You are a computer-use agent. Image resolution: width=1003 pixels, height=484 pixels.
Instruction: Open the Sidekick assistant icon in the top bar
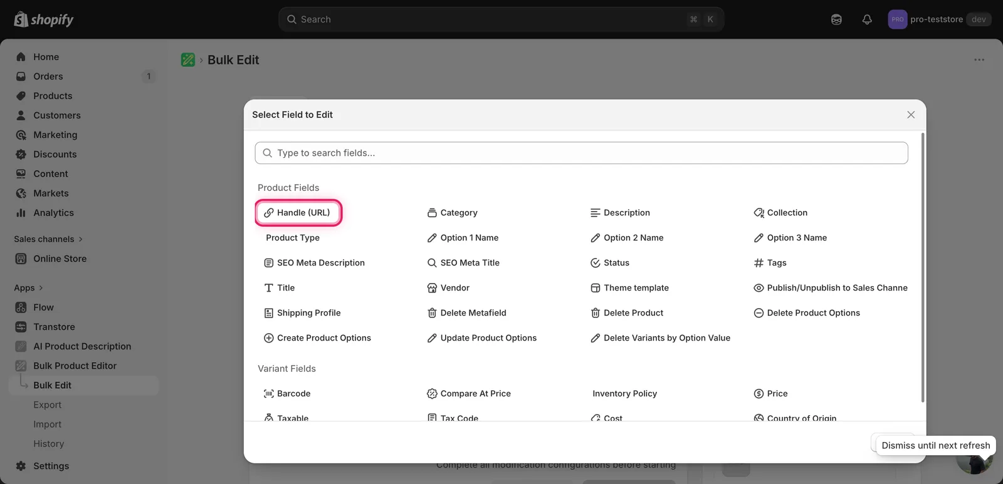point(836,19)
